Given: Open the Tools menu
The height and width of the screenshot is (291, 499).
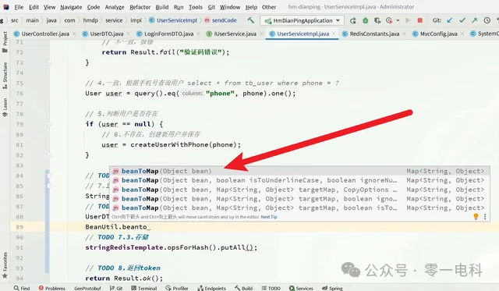Looking at the screenshot, I should click(x=196, y=7).
